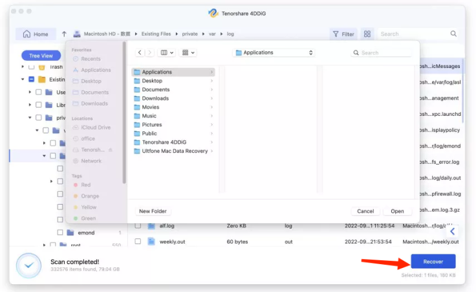Click the weekly.out file icon
476x292 pixels.
(151, 241)
